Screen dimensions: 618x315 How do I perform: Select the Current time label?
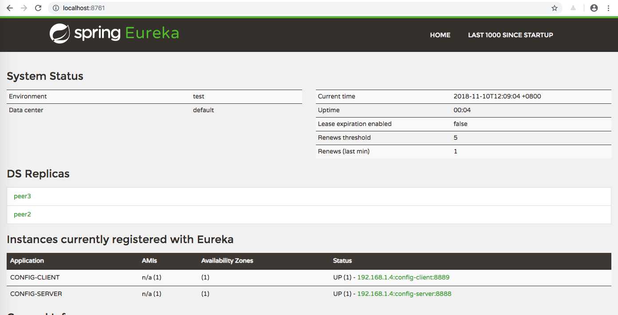click(x=337, y=96)
